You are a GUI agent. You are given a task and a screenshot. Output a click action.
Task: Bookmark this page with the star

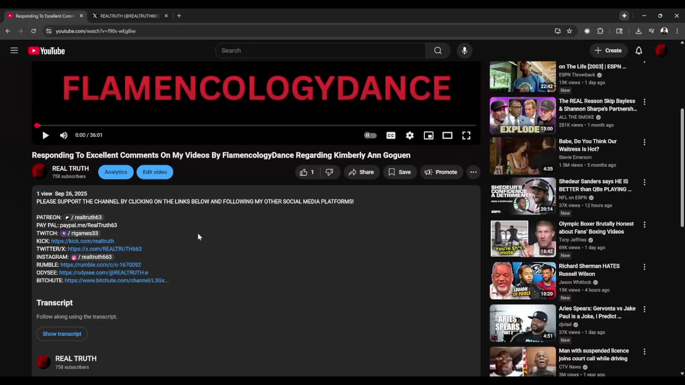(569, 31)
